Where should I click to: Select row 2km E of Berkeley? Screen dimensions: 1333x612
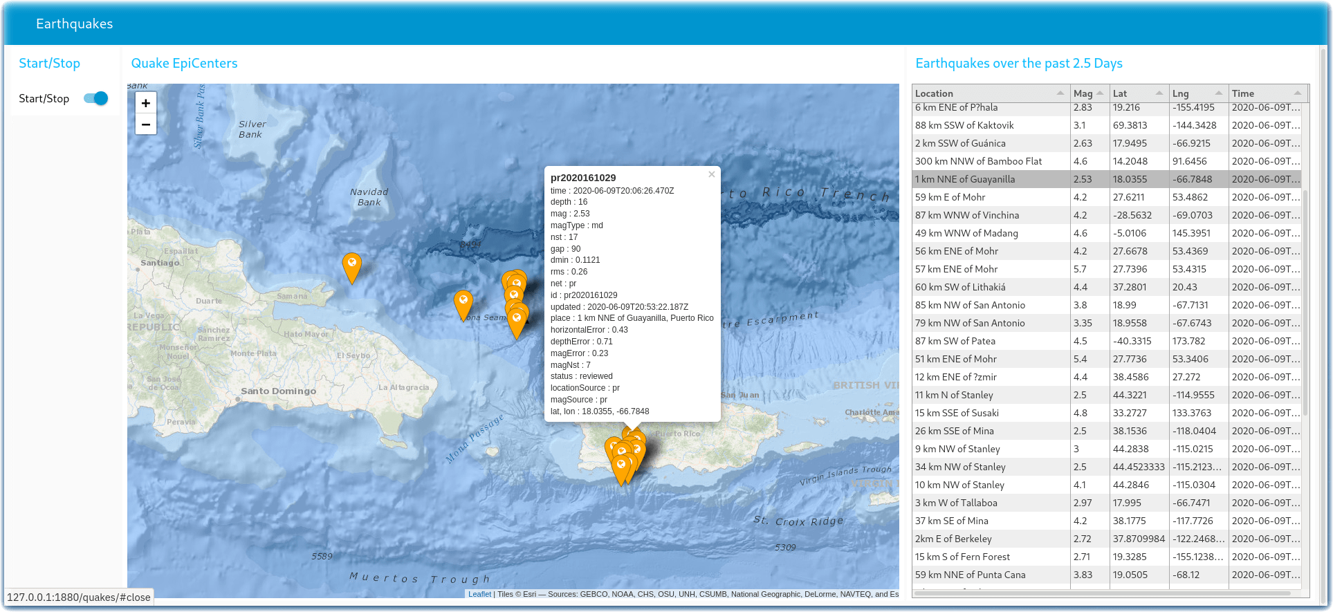click(1107, 539)
